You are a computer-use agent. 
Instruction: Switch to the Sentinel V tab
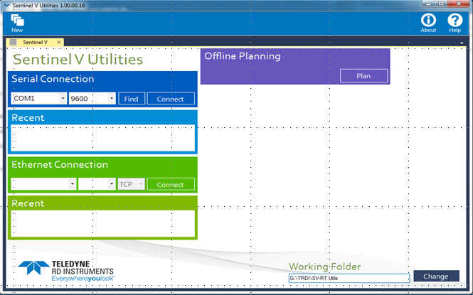tap(36, 43)
